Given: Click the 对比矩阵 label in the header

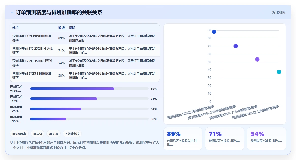Looking at the screenshot, I should pyautogui.click(x=279, y=12).
